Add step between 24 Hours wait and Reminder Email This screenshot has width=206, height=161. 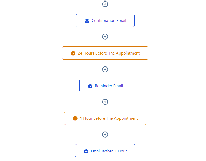[105, 69]
